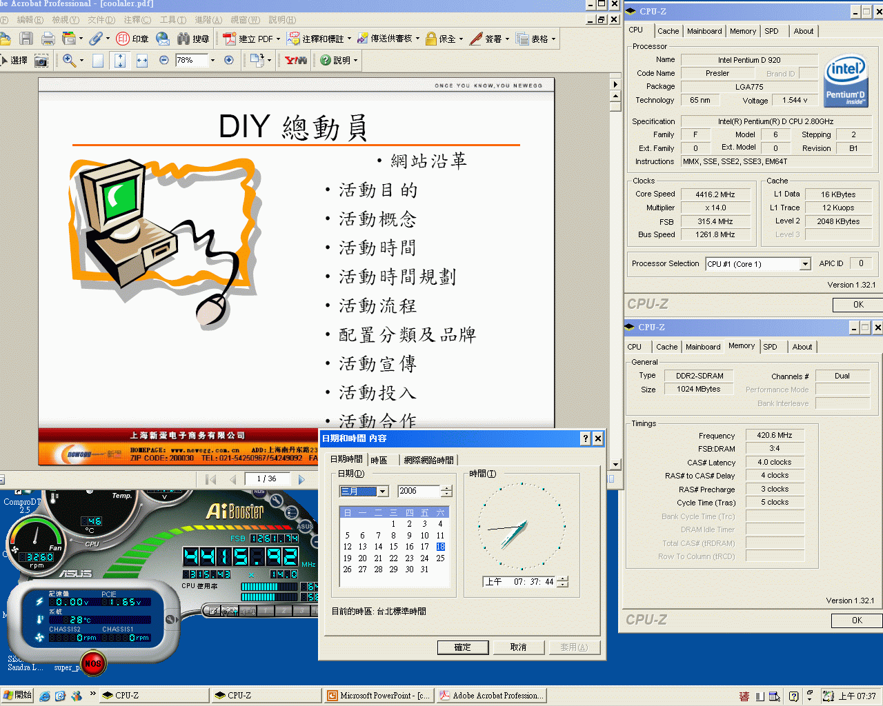Click the actual size page icon

98,61
